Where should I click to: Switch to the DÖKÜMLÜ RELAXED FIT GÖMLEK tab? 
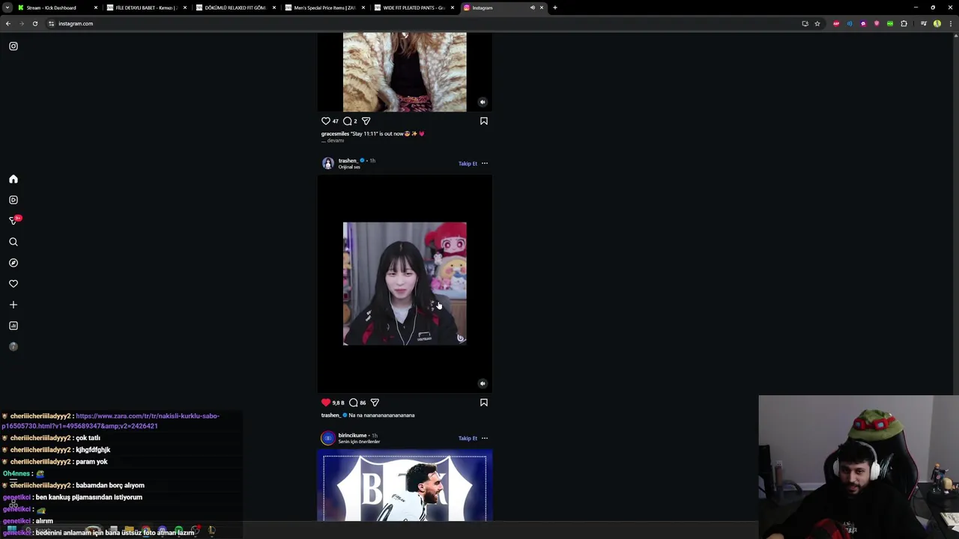click(x=235, y=7)
